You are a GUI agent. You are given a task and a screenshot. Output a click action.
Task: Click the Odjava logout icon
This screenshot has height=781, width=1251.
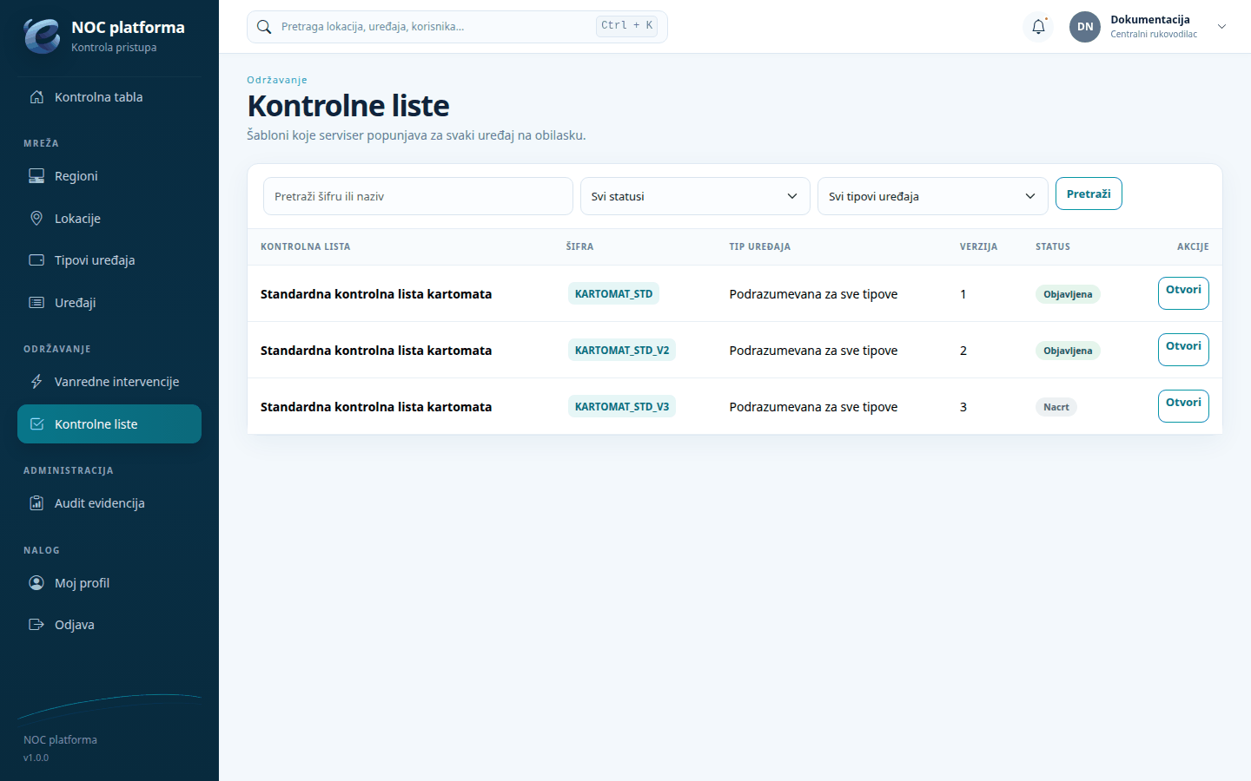(x=36, y=625)
